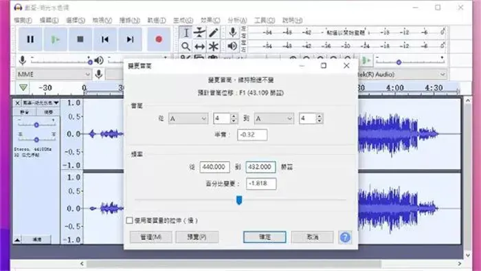Open the 分析(A) Analyze menu

[x=237, y=20]
